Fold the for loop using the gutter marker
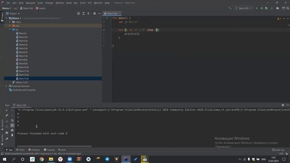 [111, 30]
